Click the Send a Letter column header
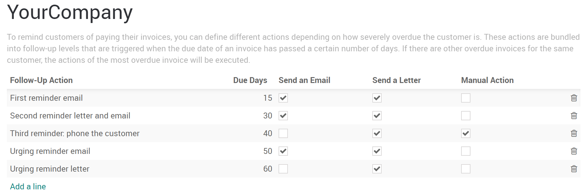Image resolution: width=587 pixels, height=194 pixels. (396, 80)
